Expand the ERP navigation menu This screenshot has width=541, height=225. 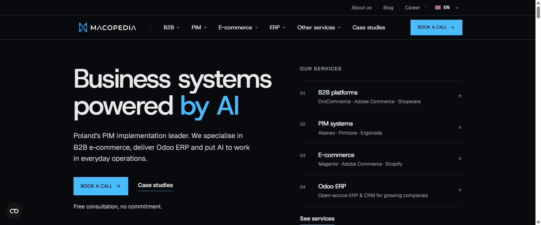pos(277,28)
